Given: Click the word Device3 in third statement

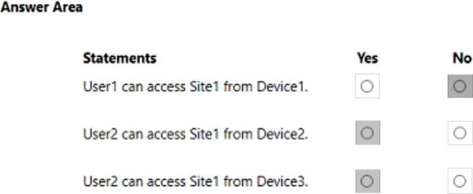Looking at the screenshot, I should point(282,181).
